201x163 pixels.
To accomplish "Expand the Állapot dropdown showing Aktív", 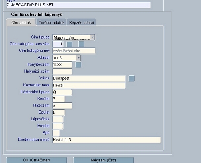I will [x=78, y=58].
